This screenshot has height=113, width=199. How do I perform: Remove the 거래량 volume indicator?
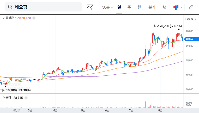pos(26,98)
